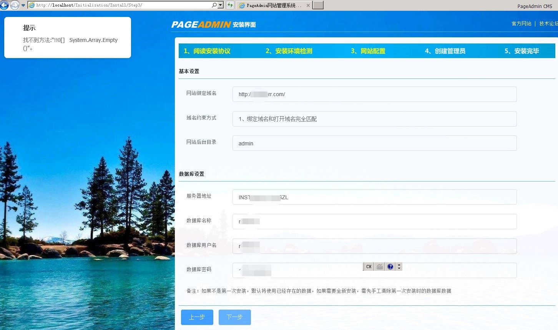558x330 pixels.
Task: Click the CH language indicator on language bar
Action: [369, 267]
